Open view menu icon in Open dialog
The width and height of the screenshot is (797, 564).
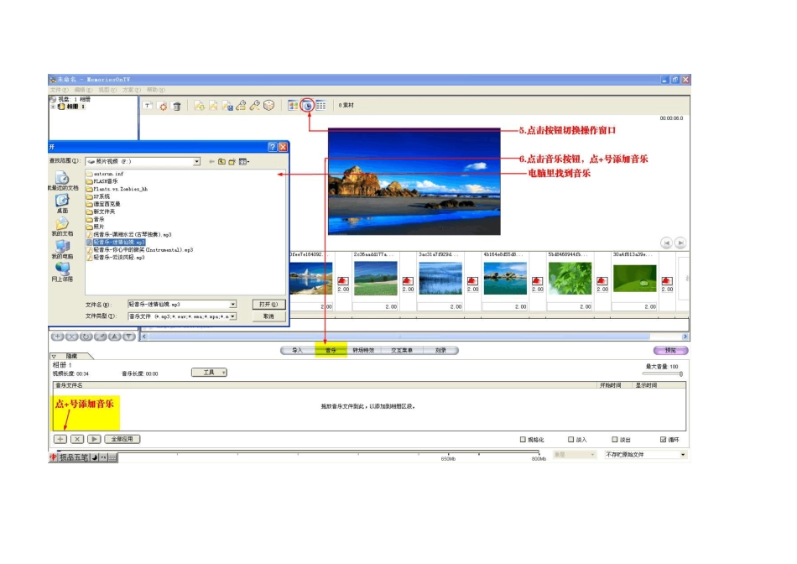pos(244,162)
